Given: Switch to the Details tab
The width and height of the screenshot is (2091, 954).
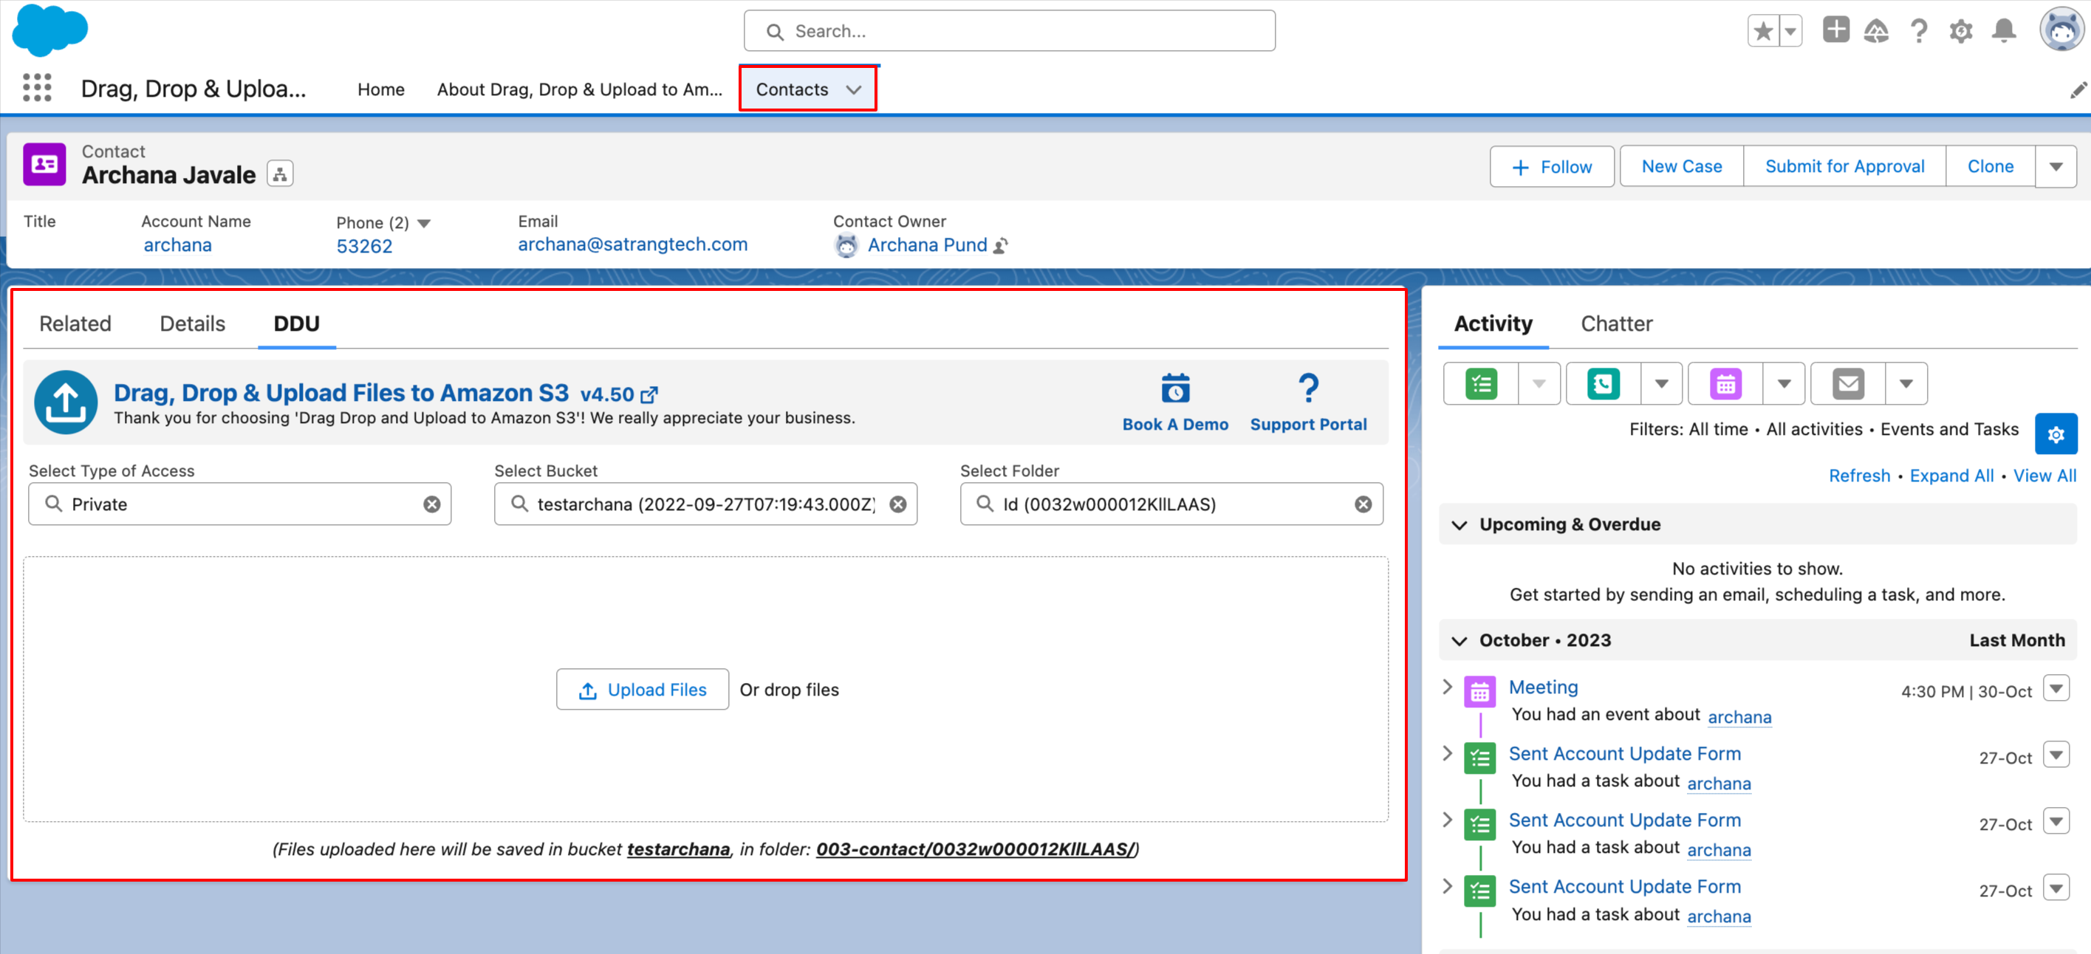Looking at the screenshot, I should click(192, 323).
